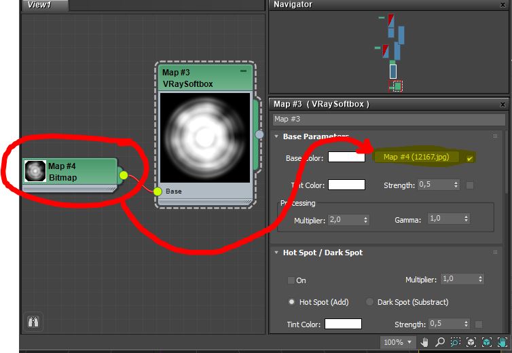This screenshot has width=512, height=353.
Task: Enable the Hot Spot On checkbox
Action: click(291, 280)
